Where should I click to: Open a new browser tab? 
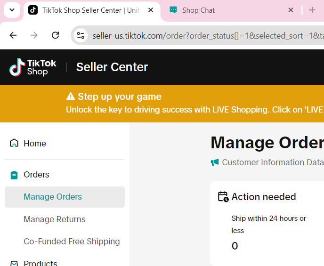312,10
